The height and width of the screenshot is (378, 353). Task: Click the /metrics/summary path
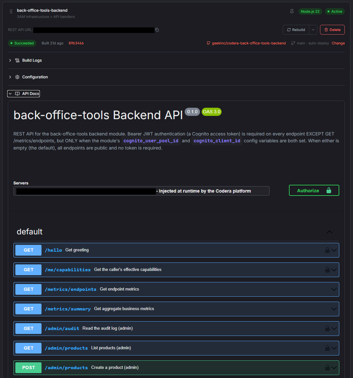(x=68, y=309)
